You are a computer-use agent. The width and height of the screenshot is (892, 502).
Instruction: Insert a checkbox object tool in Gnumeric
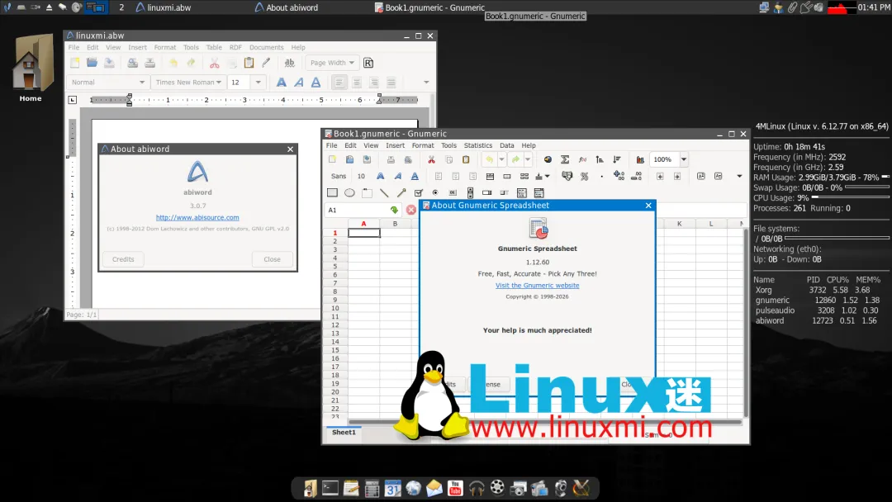pyautogui.click(x=418, y=192)
